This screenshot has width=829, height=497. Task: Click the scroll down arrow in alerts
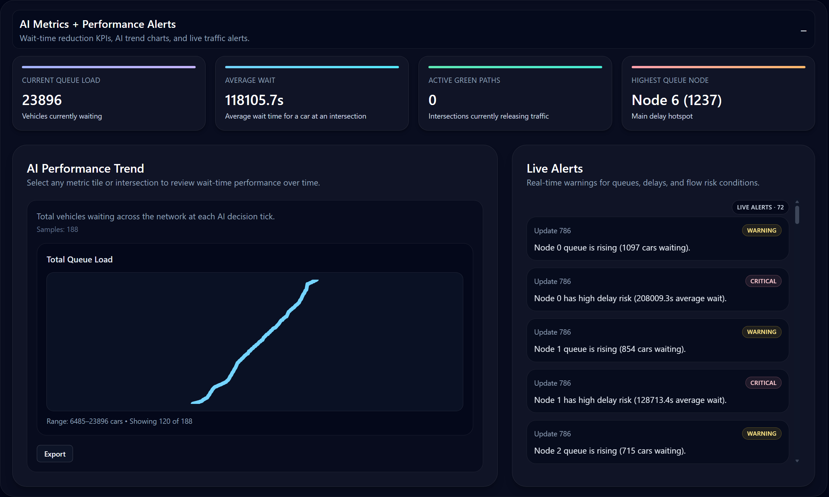[797, 461]
